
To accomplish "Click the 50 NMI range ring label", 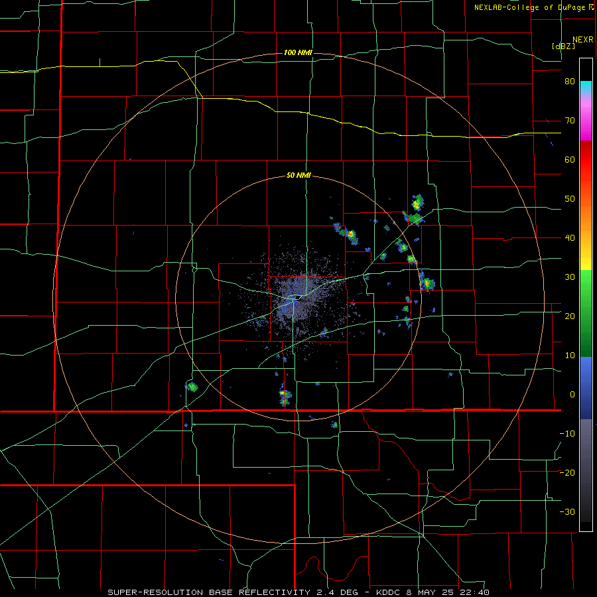I will pyautogui.click(x=298, y=176).
